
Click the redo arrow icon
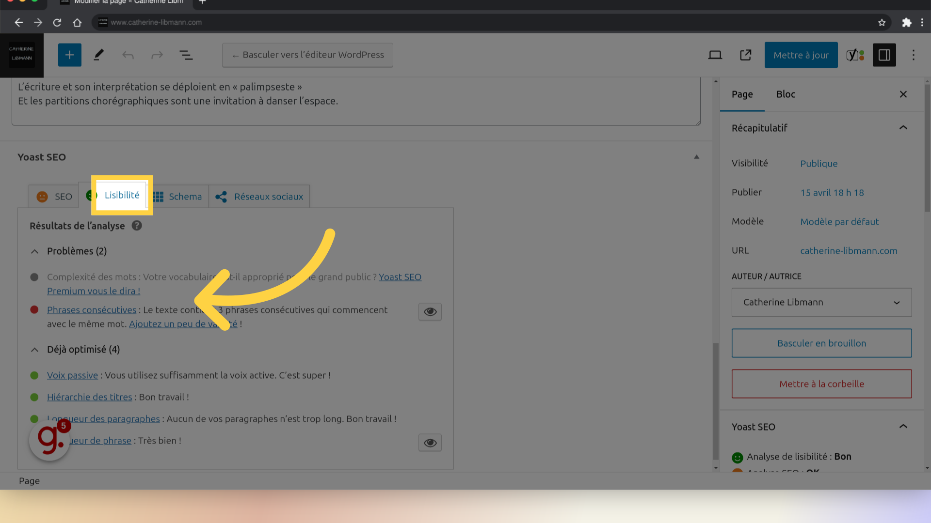[x=157, y=55]
